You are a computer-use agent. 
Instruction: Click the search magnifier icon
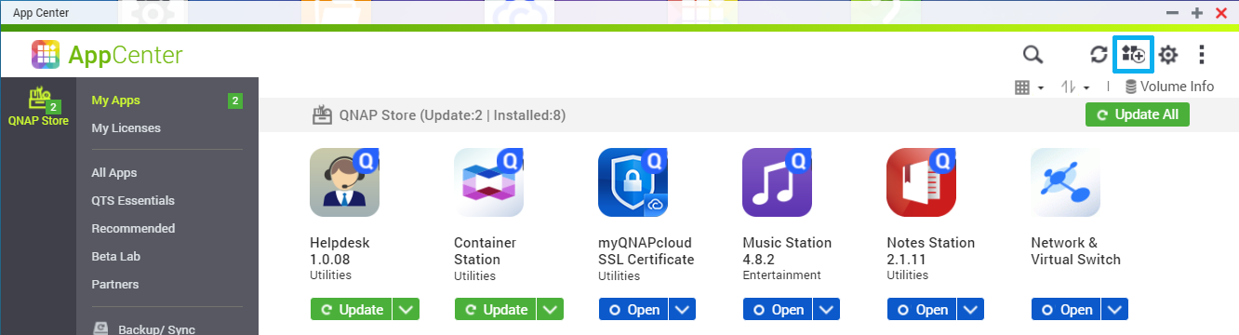click(x=1032, y=55)
